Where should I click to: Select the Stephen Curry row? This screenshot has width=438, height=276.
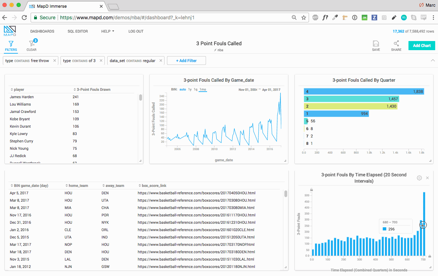pos(72,141)
